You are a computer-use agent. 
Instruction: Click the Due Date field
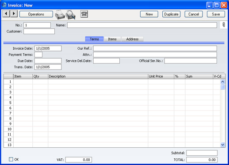(x=48, y=61)
